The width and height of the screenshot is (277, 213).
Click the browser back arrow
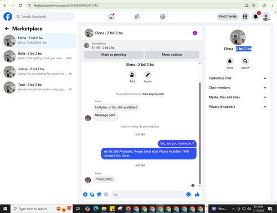tap(5, 6)
